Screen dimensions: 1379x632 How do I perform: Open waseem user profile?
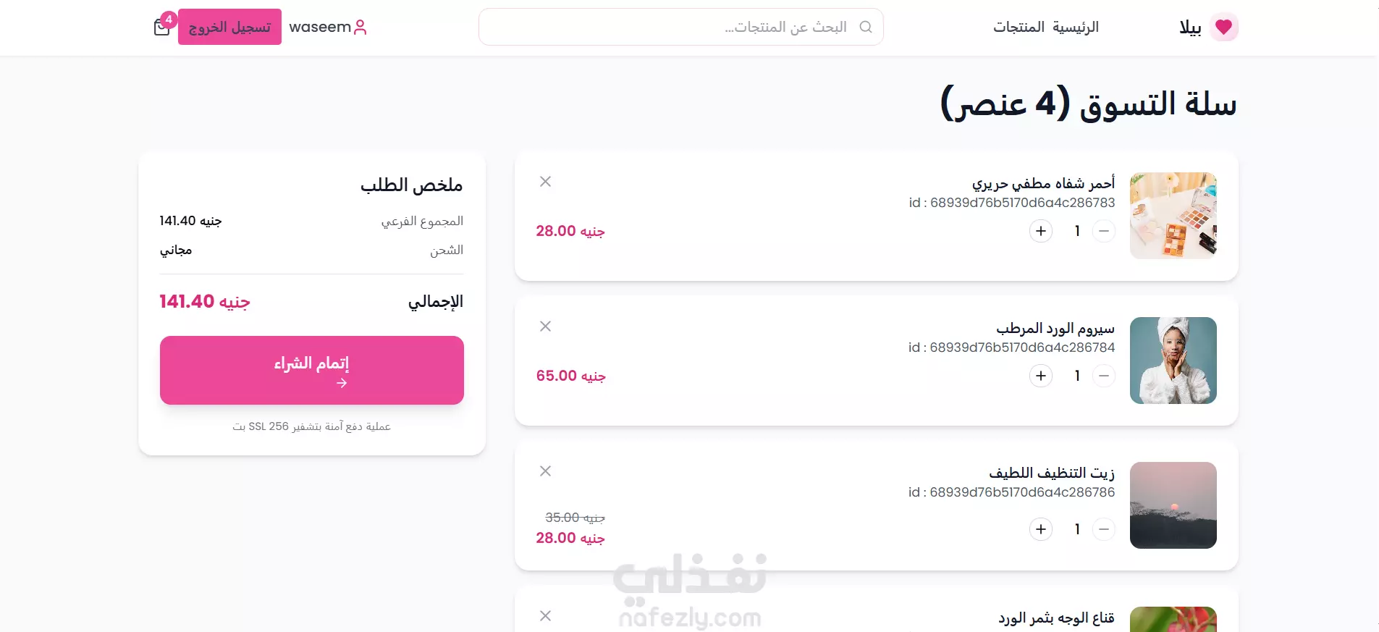click(328, 27)
